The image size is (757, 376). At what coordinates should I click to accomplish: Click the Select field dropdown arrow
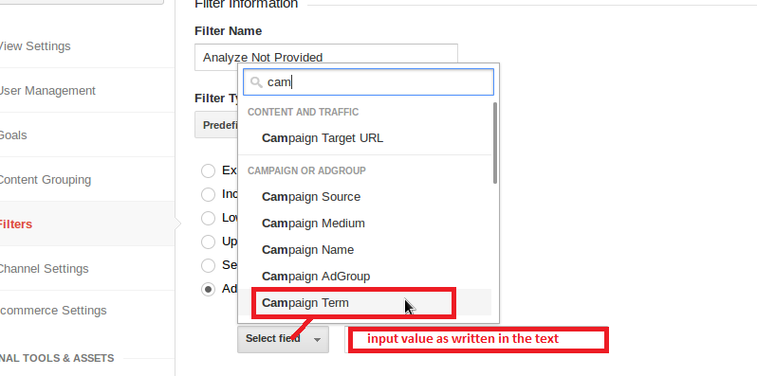(317, 340)
